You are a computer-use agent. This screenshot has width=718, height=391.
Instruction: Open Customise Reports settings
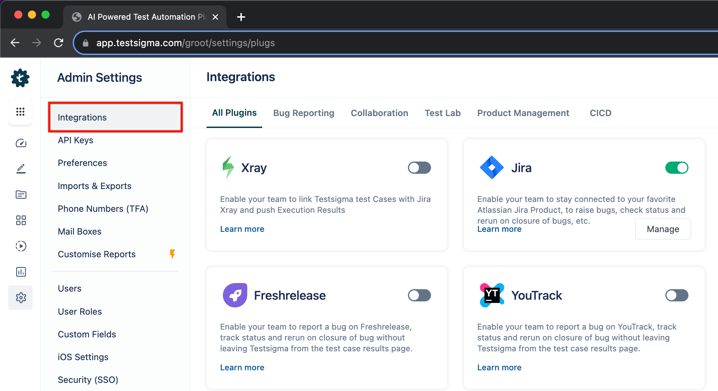tap(96, 254)
